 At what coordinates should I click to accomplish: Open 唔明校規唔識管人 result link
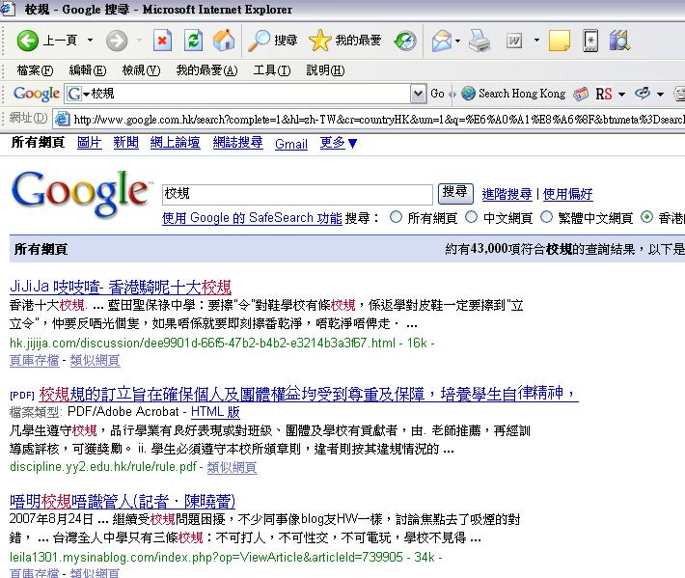click(123, 501)
